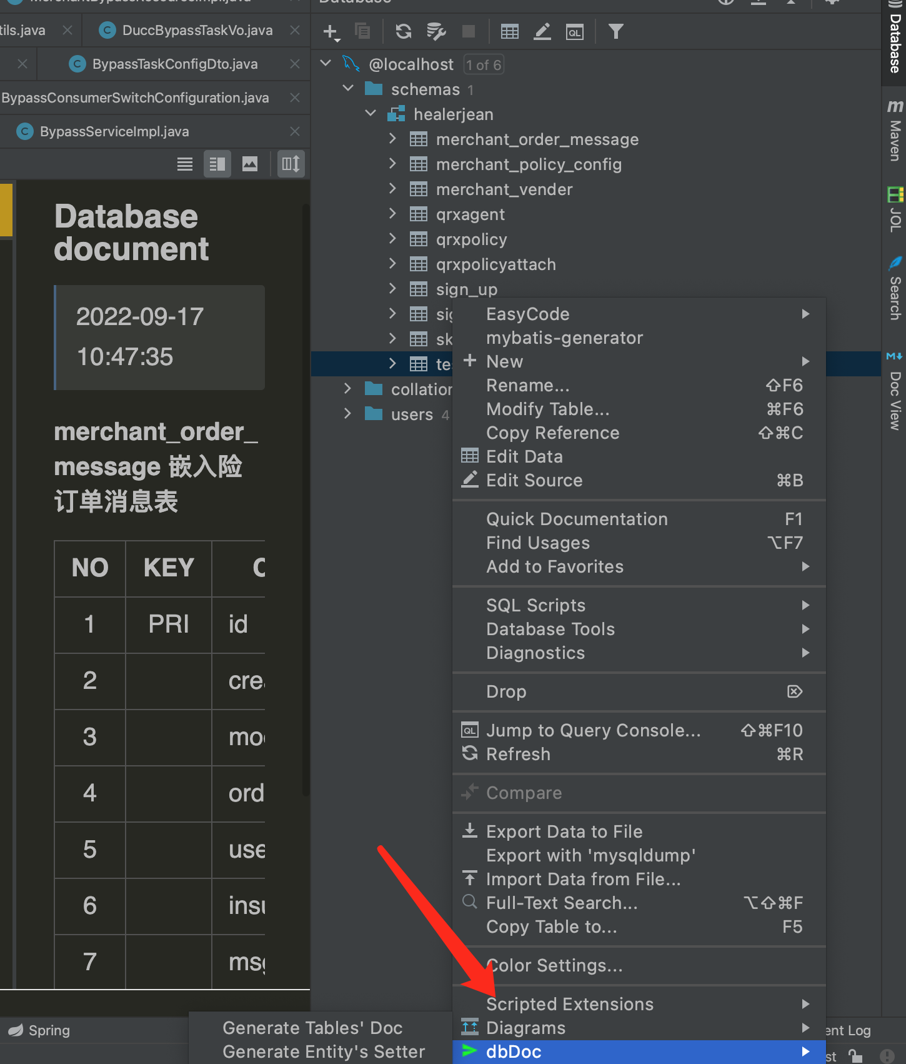The image size is (906, 1064).
Task: Collapse the @localhost data source node
Action: 326,63
